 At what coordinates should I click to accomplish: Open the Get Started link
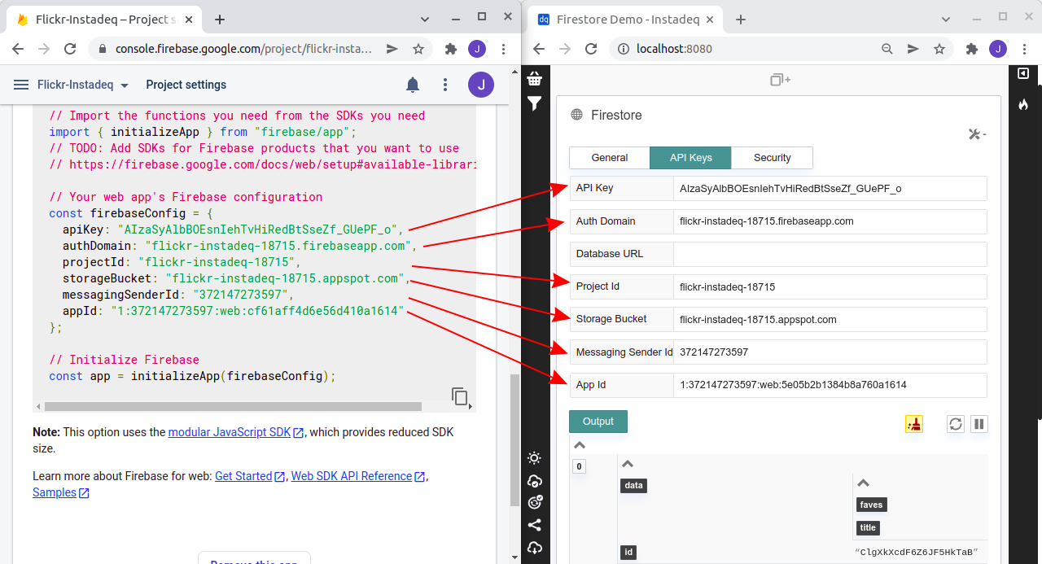coord(250,476)
